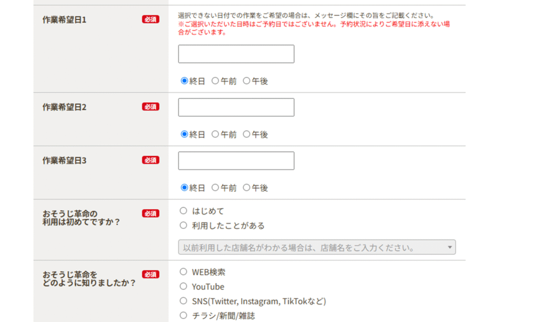Click the 作業希望日2 date input field
The width and height of the screenshot is (538, 322).
pyautogui.click(x=236, y=108)
